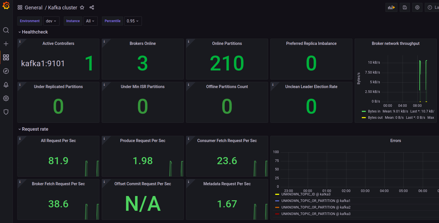The height and width of the screenshot is (223, 439).
Task: Click yellow Bytes out color swatch
Action: coord(364,118)
